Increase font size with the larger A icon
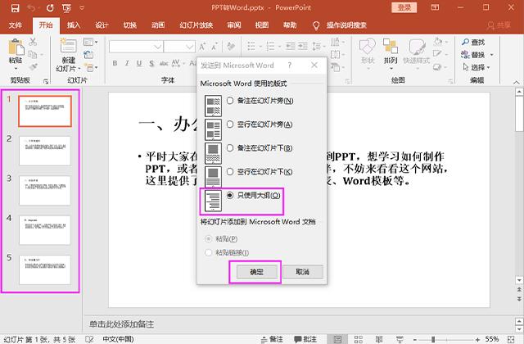Screen dimensions: 524x344 [x=202, y=47]
